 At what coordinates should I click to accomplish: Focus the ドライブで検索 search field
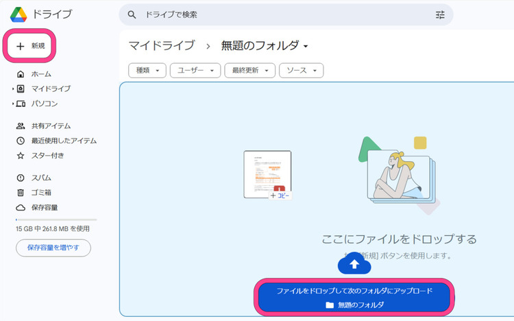pos(286,14)
